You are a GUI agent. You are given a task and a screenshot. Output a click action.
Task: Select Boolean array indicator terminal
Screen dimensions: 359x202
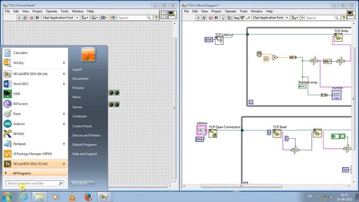302,86
